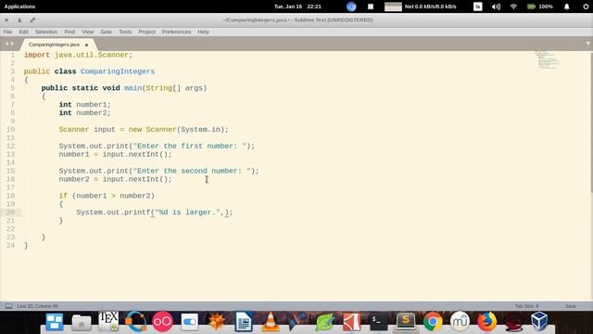Screen dimensions: 593x334
Task: Click line number 20 in the gutter
Action: 10,212
